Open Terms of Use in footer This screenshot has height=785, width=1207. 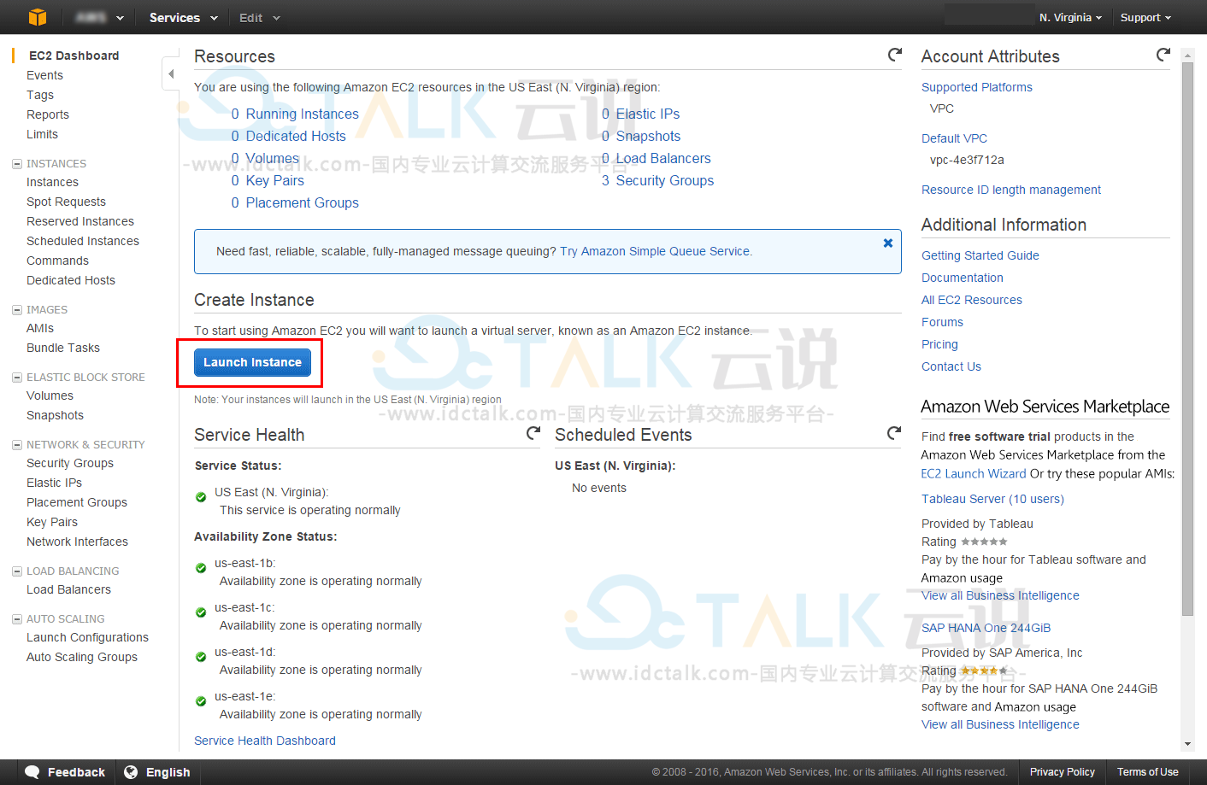(1147, 772)
